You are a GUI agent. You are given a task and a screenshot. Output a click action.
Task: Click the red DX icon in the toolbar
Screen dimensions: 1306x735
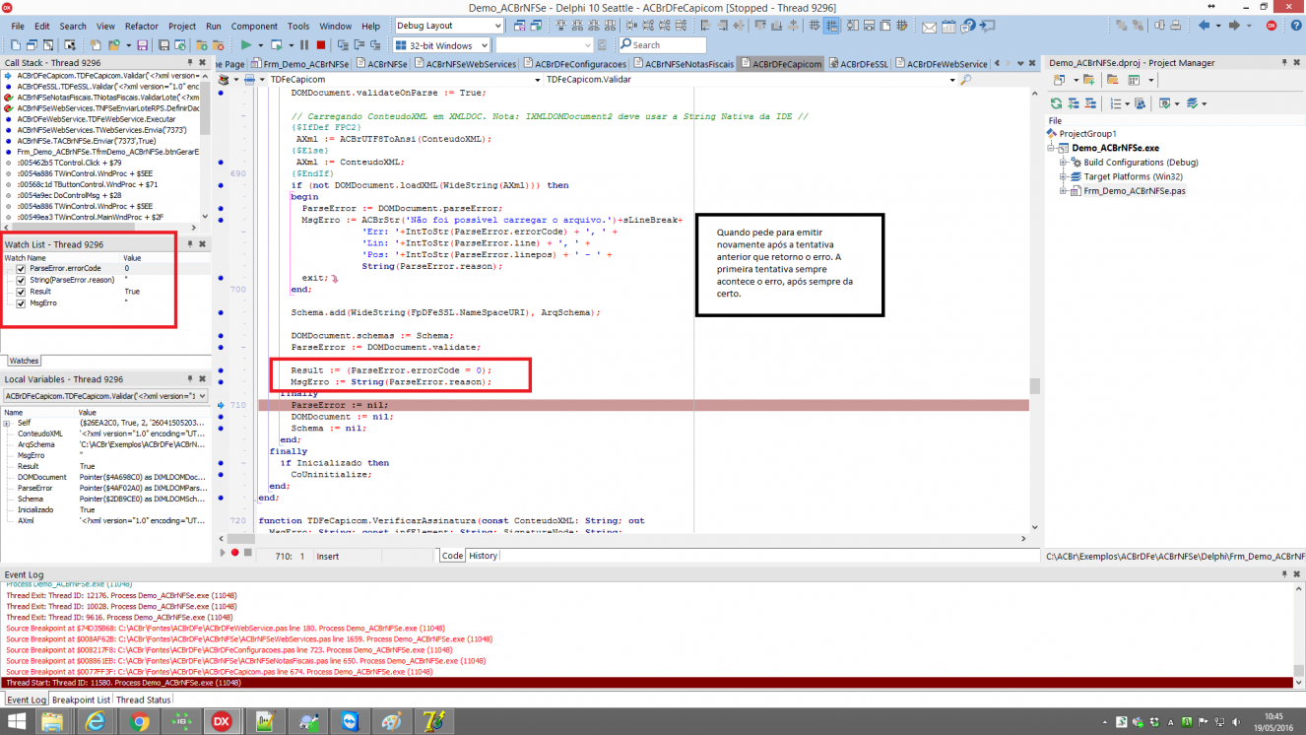[x=1272, y=26]
